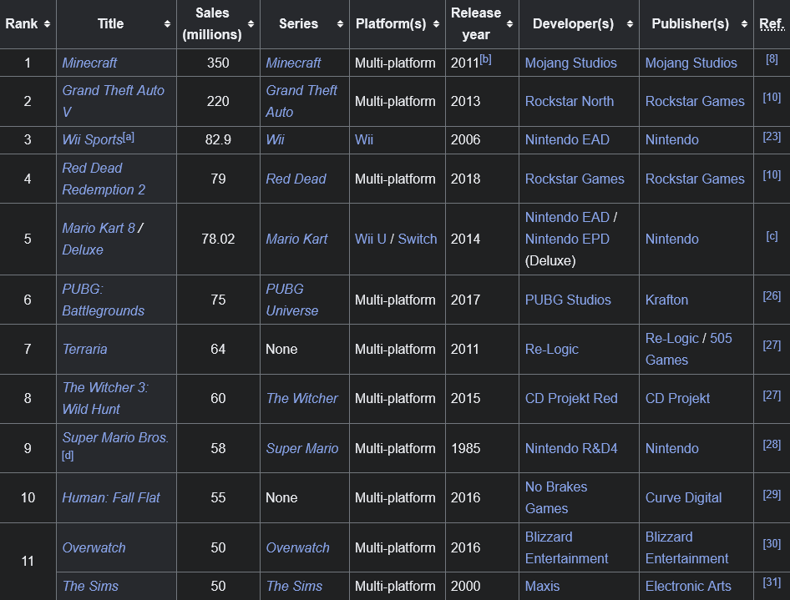Open Wii U platform link

click(370, 239)
